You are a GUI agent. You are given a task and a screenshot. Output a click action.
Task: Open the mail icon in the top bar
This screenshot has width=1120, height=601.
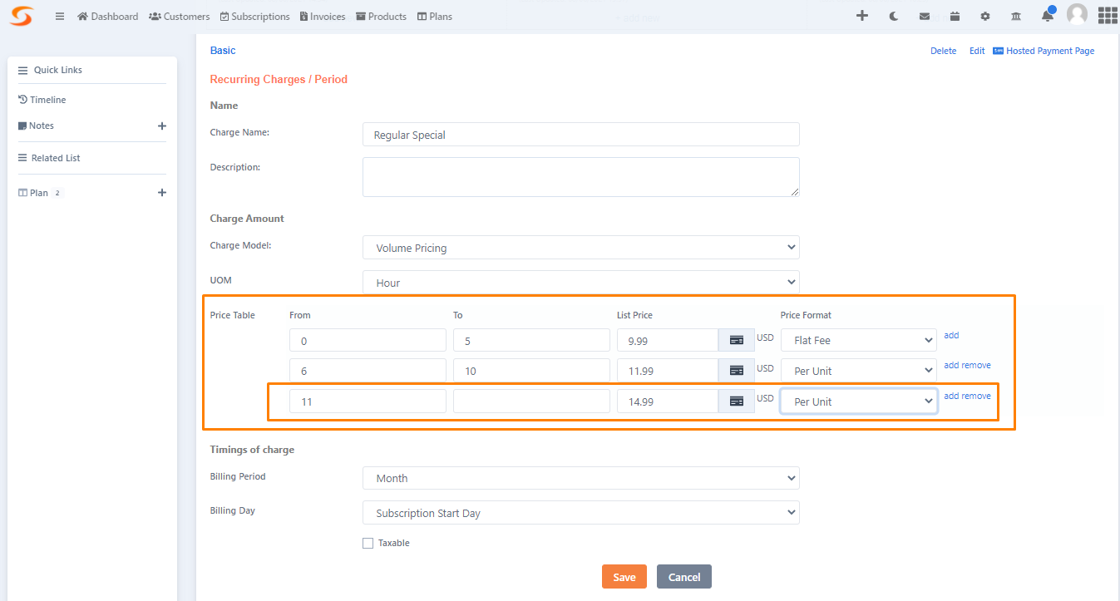point(924,15)
